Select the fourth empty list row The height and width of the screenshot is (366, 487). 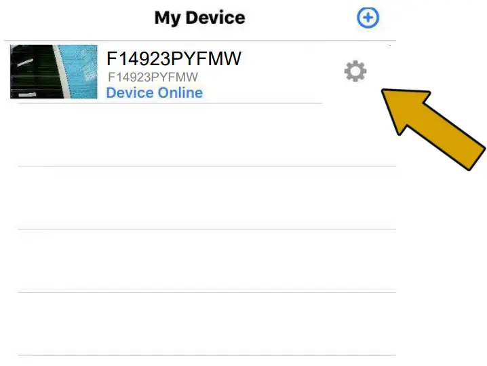[x=207, y=324]
